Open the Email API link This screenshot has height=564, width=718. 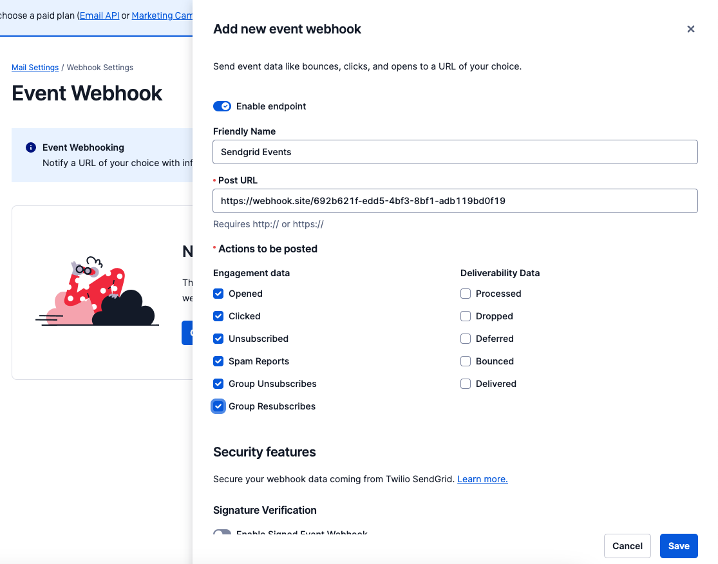[x=99, y=15]
